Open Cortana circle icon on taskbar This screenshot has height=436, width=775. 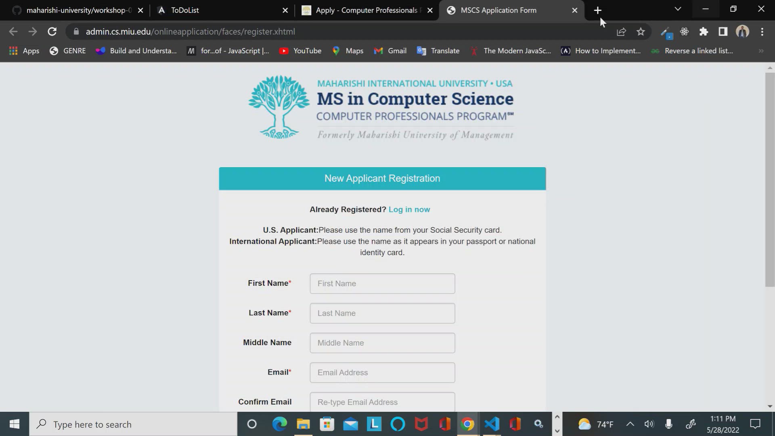(x=252, y=424)
